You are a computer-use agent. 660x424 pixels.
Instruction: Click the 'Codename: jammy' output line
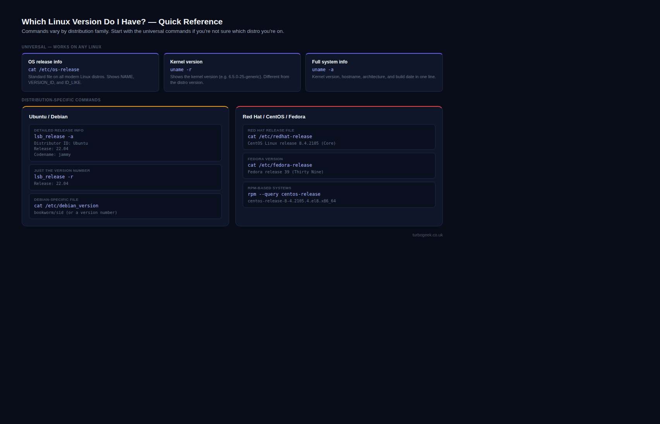tap(52, 154)
